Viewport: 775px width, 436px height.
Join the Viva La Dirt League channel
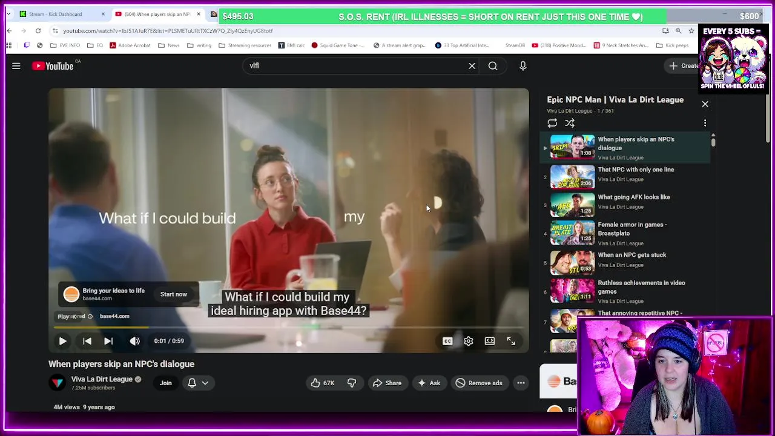165,383
